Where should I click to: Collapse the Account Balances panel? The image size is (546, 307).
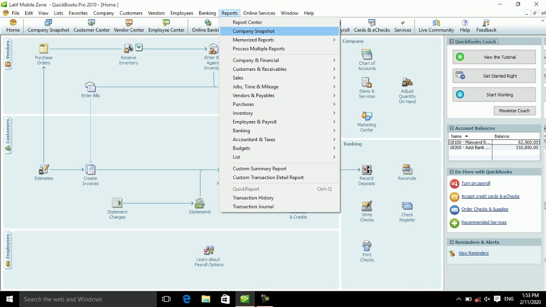click(451, 128)
